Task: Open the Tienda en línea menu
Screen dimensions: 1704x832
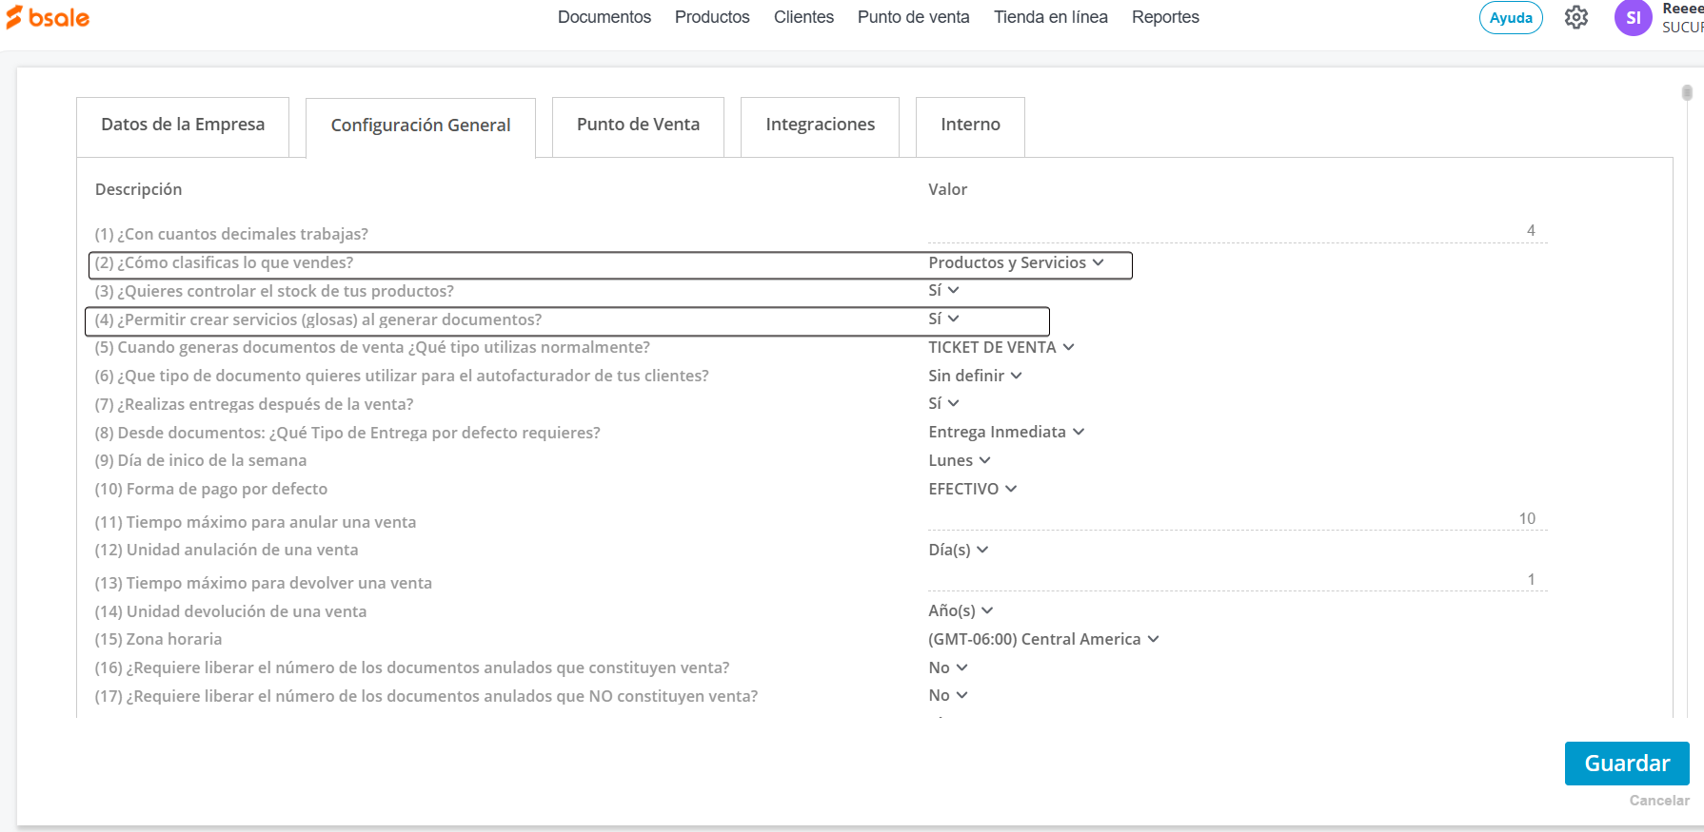Action: point(1051,17)
